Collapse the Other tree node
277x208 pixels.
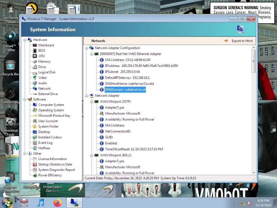25,154
